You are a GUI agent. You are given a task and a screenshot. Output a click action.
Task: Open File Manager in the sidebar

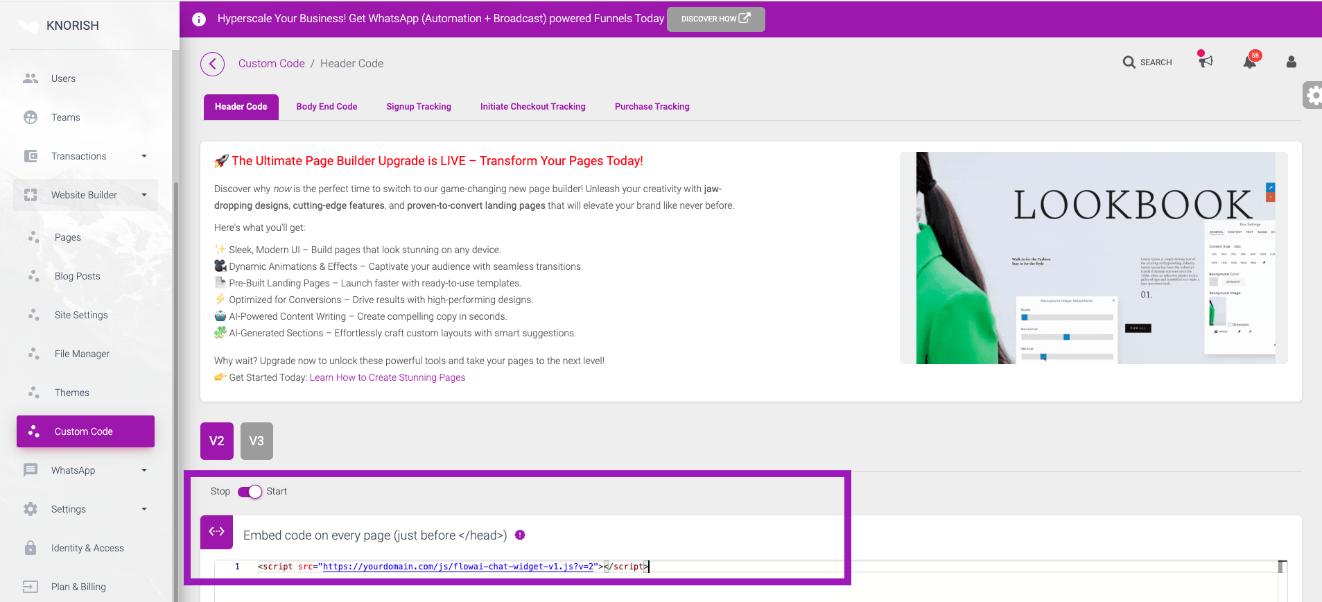tap(83, 354)
